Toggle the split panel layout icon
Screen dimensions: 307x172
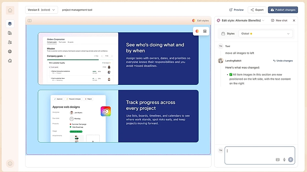pyautogui.click(x=29, y=20)
